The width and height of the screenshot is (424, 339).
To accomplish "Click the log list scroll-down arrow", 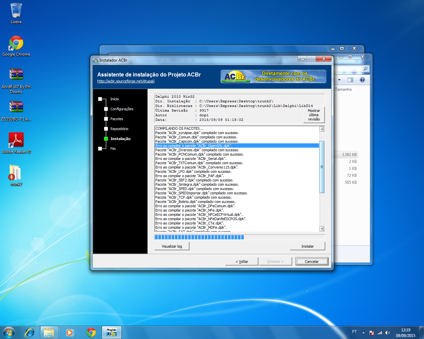I will (x=322, y=229).
